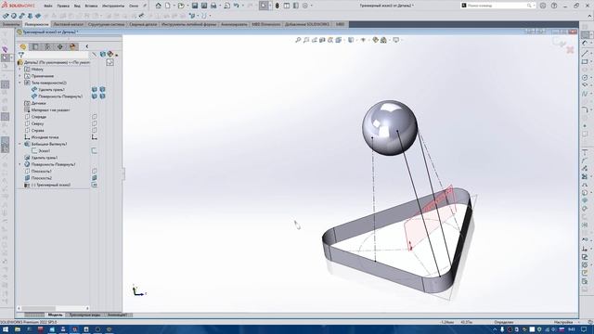The height and width of the screenshot is (334, 594).
Task: Open dropdown arrow next to Open file icon
Action: click(x=187, y=6)
